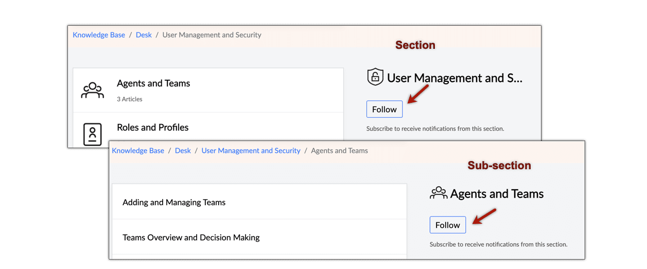Image resolution: width=647 pixels, height=269 pixels.
Task: Click the truncated 'User Management and S...' heading
Action: (454, 78)
